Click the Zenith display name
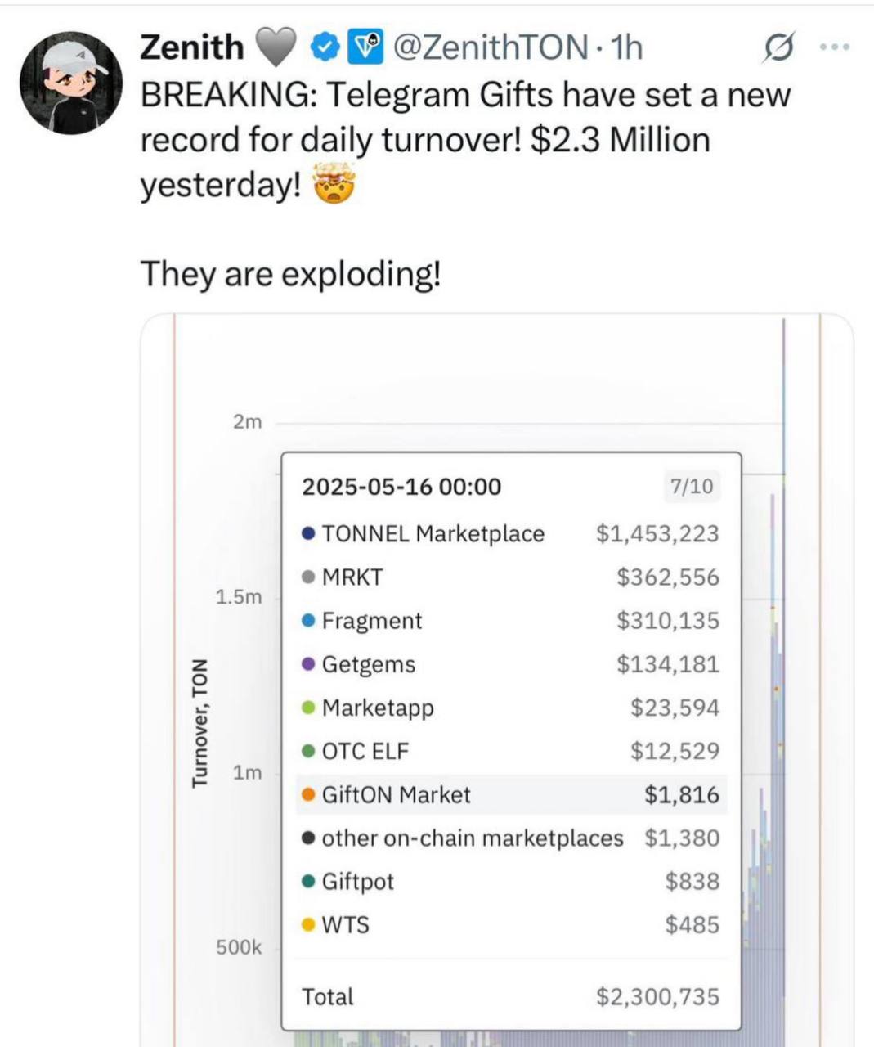This screenshot has width=874, height=1047. pos(192,47)
